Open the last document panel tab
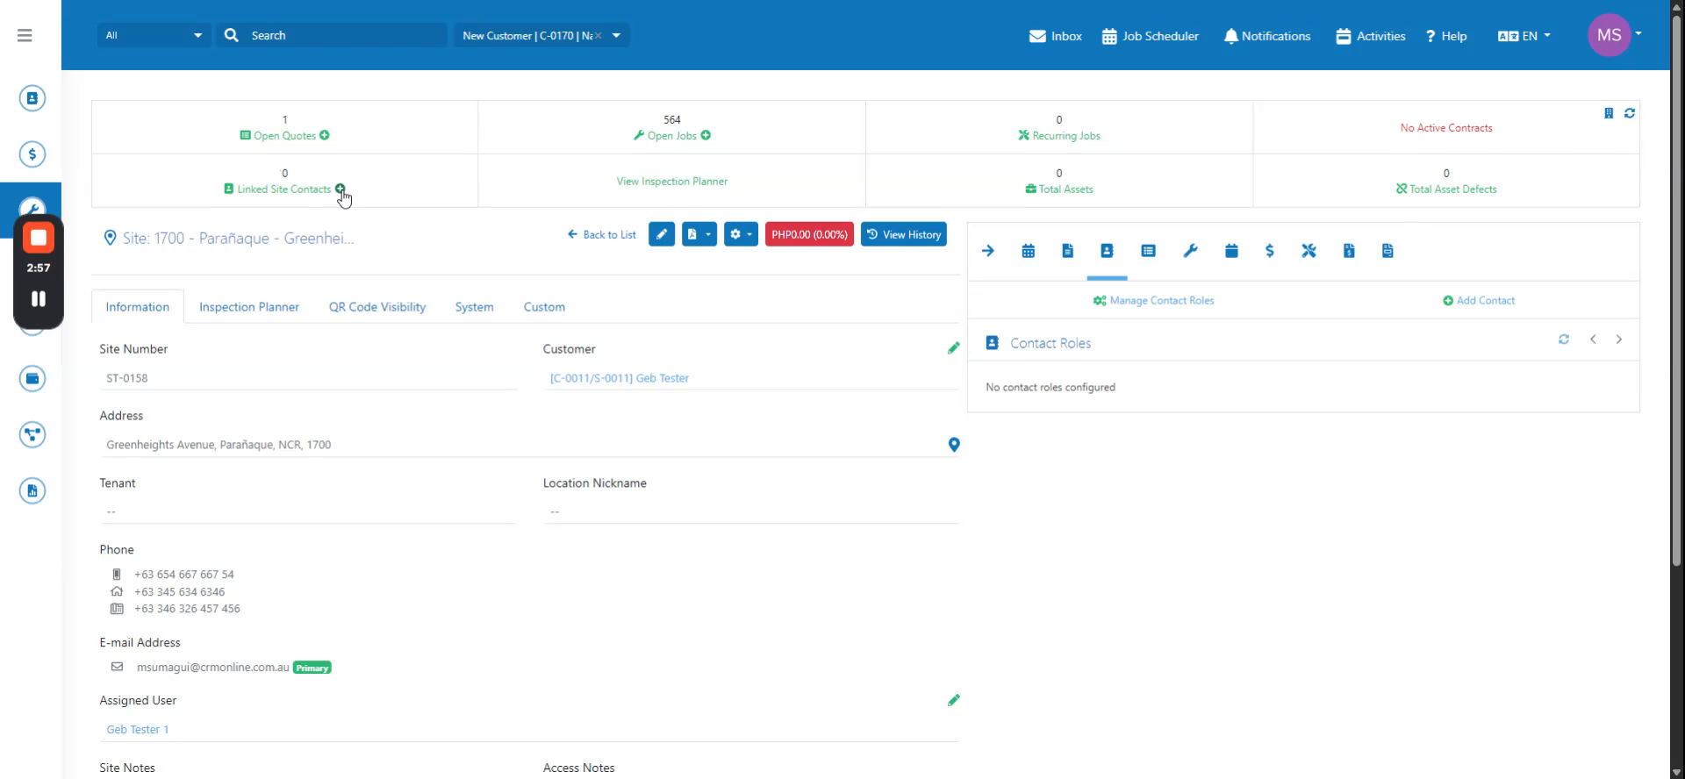Viewport: 1685px width, 779px height. [1387, 251]
